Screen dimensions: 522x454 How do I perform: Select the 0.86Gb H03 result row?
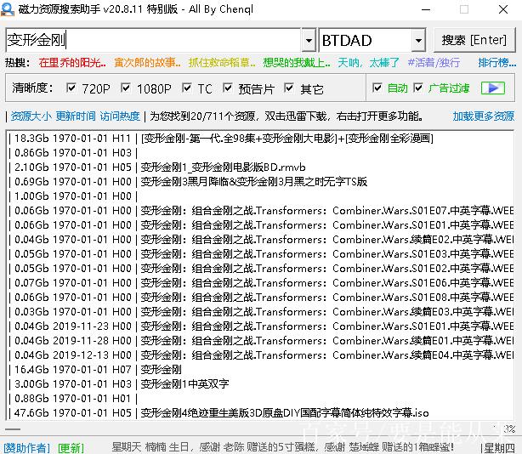259,153
